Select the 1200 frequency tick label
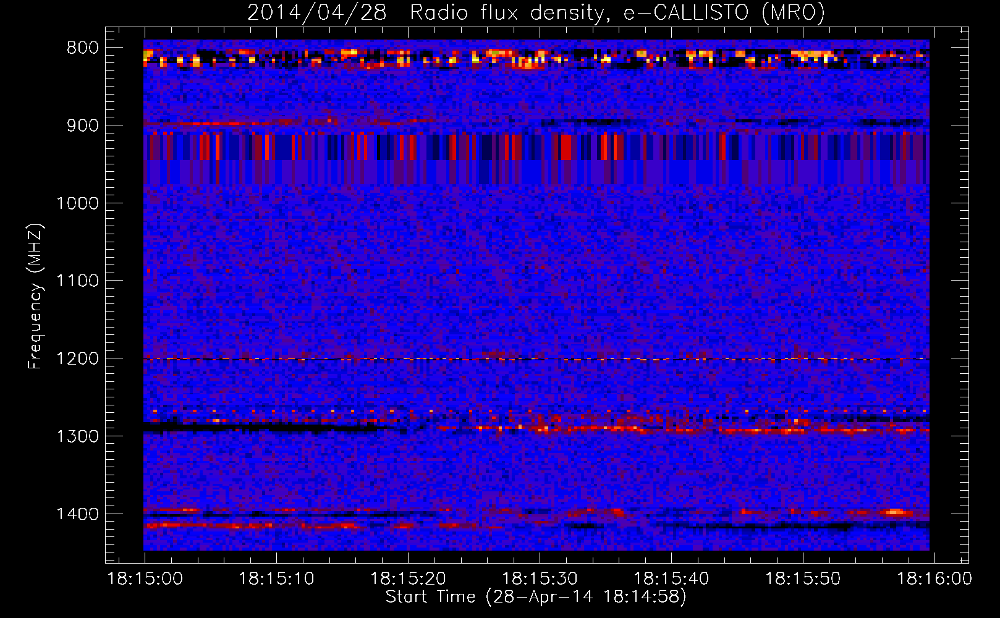1000x618 pixels. click(x=77, y=359)
